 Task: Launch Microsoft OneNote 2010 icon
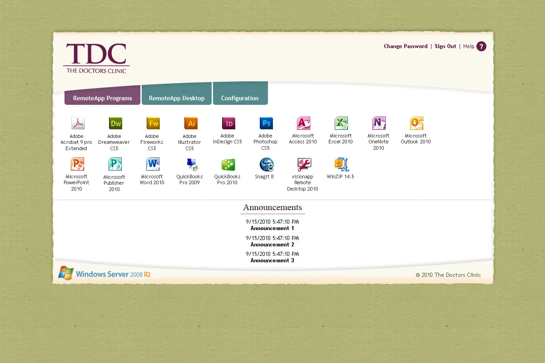pos(379,123)
